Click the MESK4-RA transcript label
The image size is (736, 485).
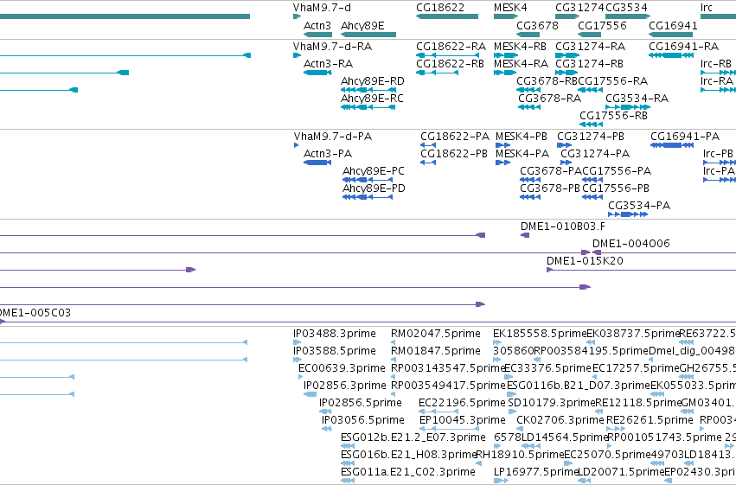pos(521,64)
